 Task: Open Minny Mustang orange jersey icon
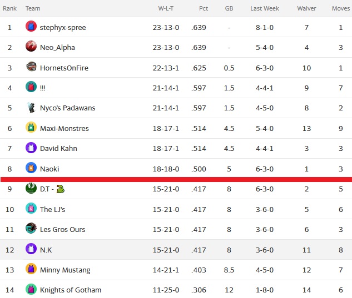click(x=31, y=269)
